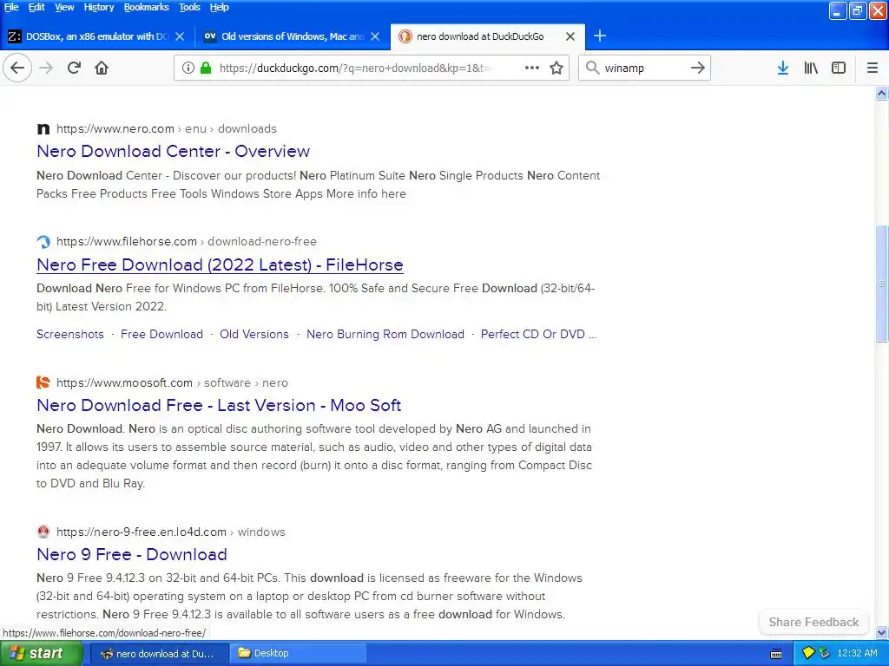Select the nero download at DuckDuckGo tab
Viewport: 889px width, 666px height.
coord(479,36)
